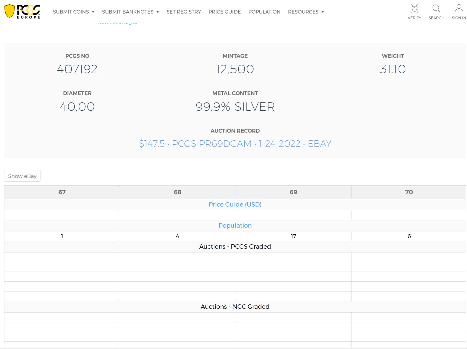467x349 pixels.
Task: Expand the Resources dropdown menu
Action: [x=306, y=12]
